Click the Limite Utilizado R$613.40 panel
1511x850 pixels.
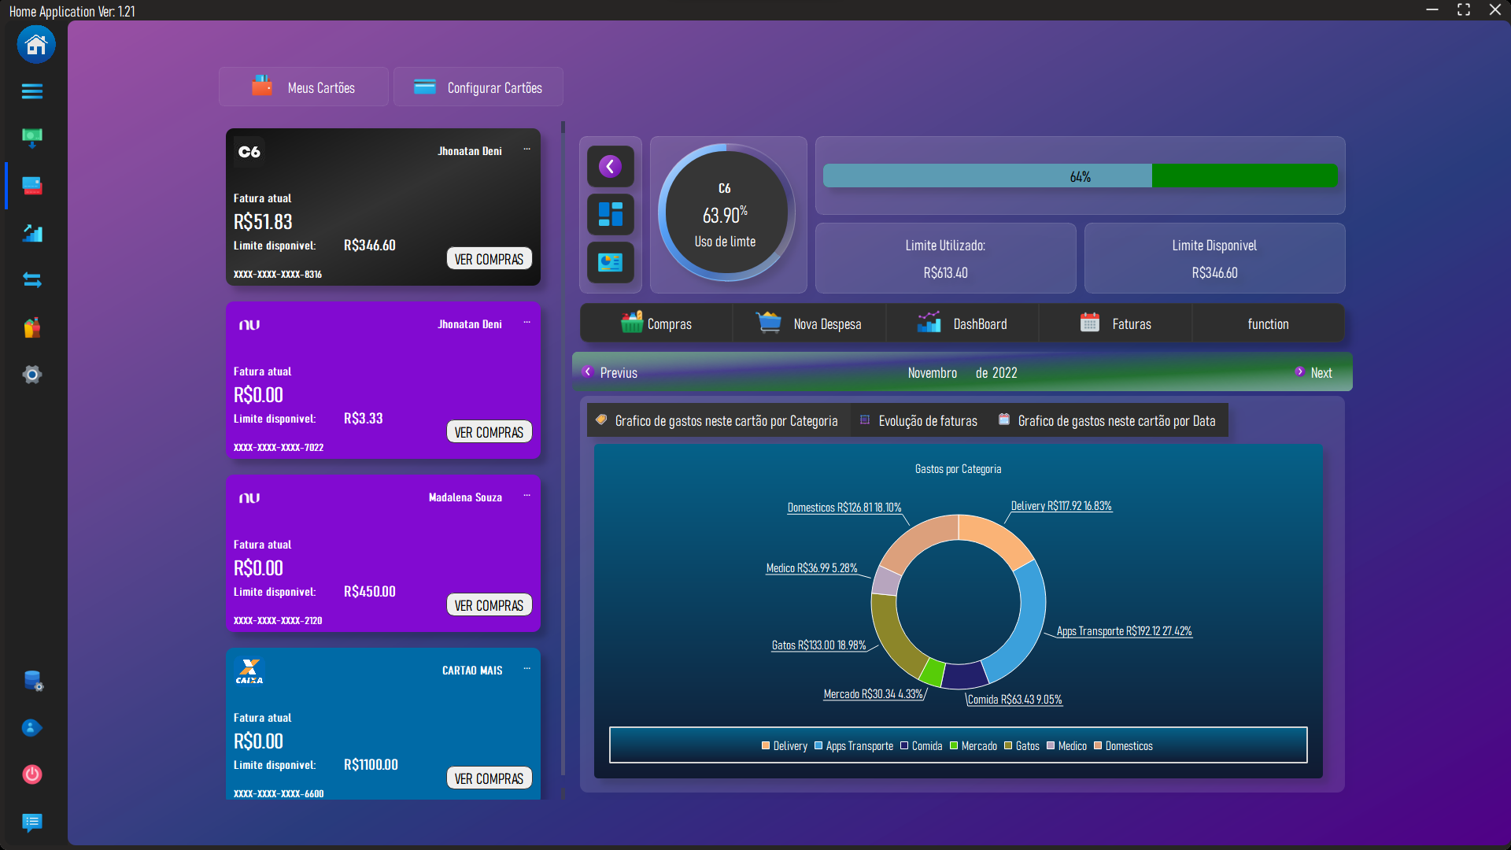pyautogui.click(x=945, y=258)
